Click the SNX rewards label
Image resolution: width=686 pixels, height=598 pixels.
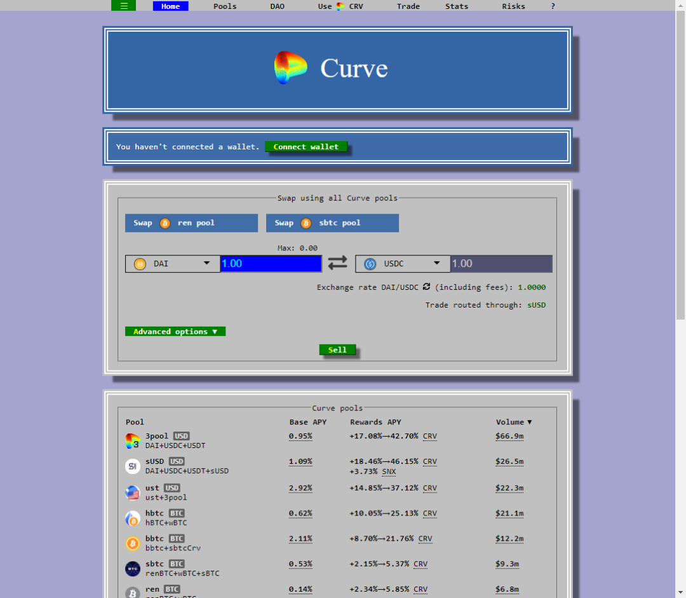(x=389, y=472)
